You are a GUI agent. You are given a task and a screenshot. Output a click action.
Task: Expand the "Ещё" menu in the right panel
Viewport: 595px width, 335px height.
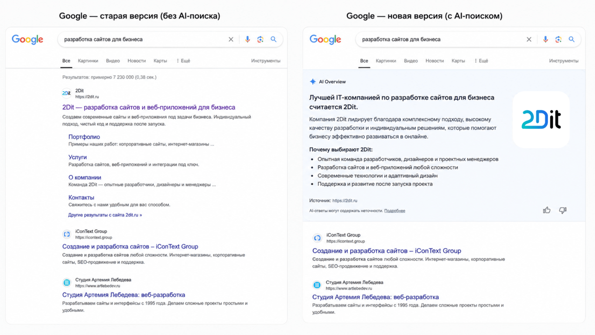click(481, 61)
